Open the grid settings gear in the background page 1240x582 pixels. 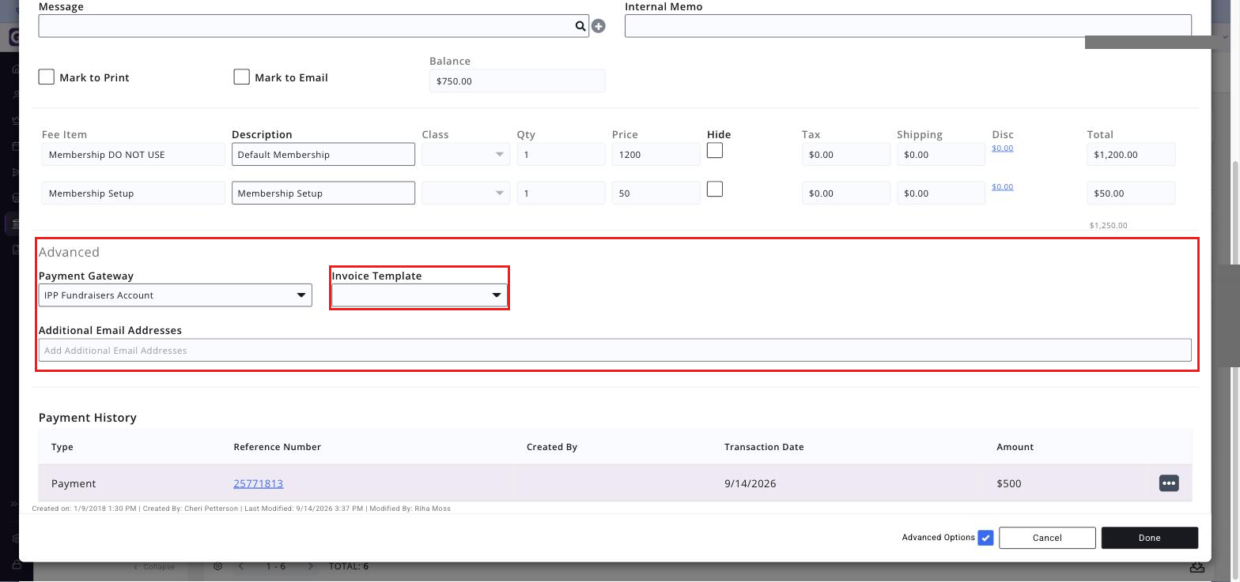(218, 566)
